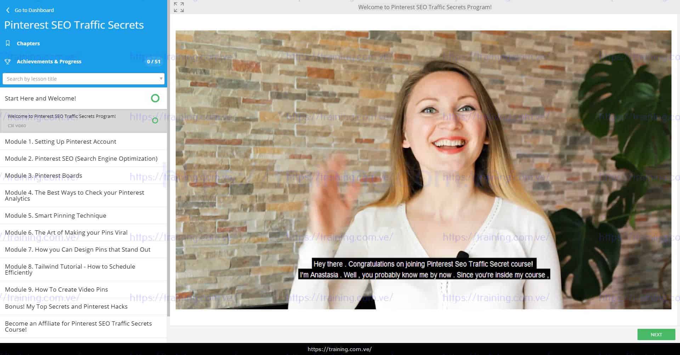Open Achievements & Progress tab

(x=49, y=62)
